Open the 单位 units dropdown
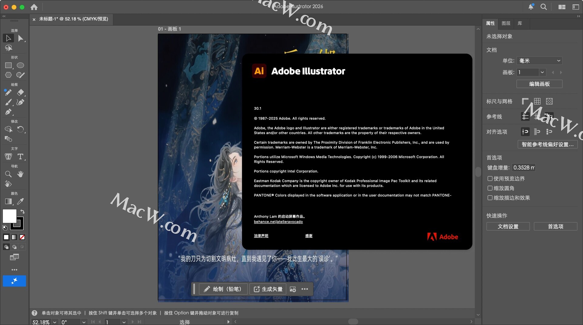The width and height of the screenshot is (583, 325). [539, 61]
